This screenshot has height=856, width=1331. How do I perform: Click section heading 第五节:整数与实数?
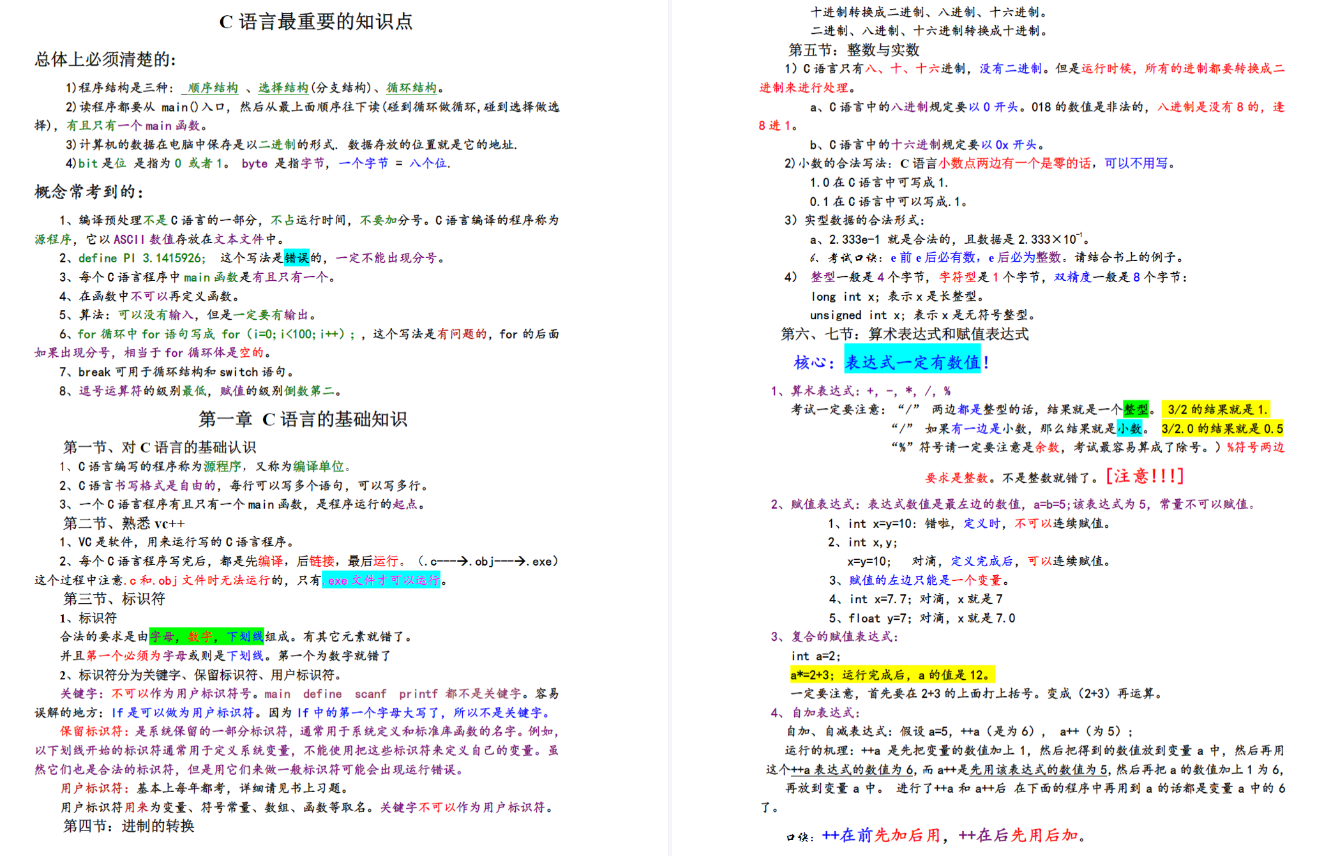(853, 50)
